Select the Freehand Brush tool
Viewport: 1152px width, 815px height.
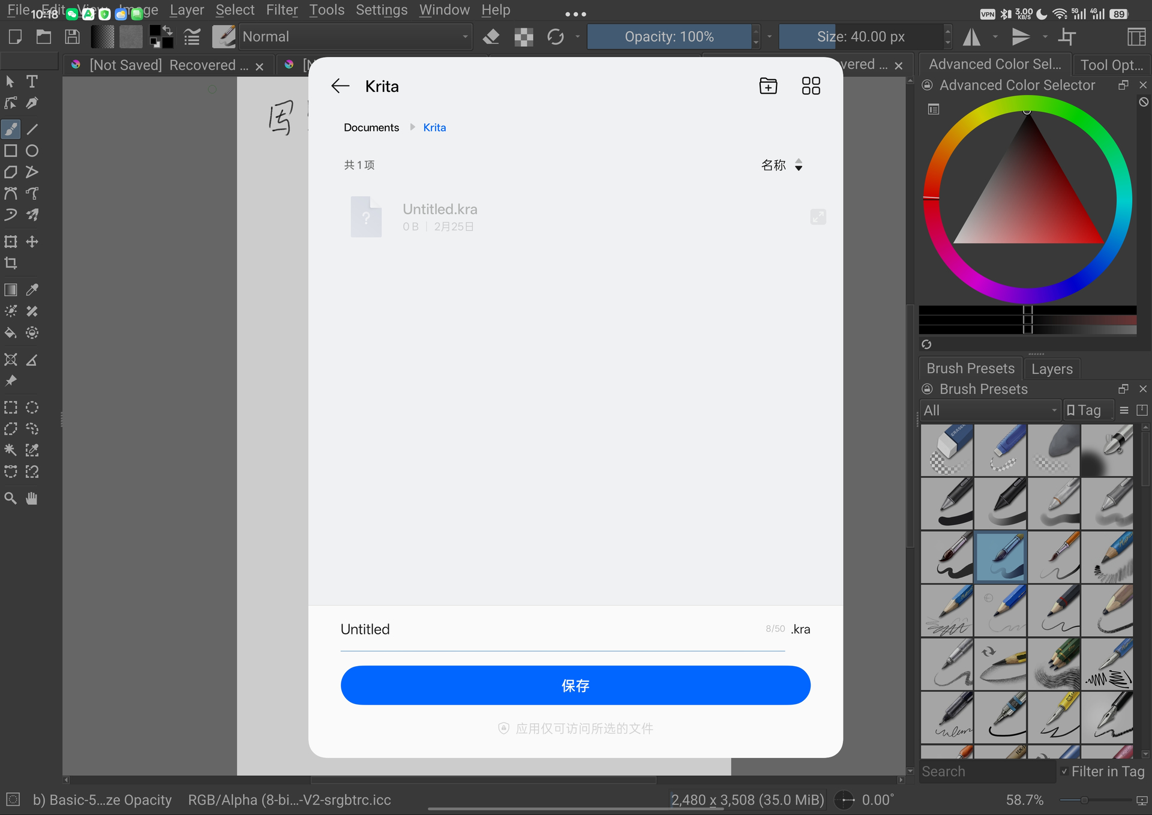click(x=11, y=129)
